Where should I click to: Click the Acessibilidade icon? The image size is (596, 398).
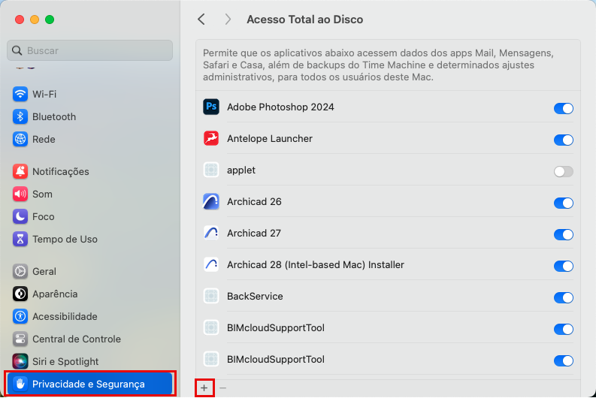click(x=20, y=316)
